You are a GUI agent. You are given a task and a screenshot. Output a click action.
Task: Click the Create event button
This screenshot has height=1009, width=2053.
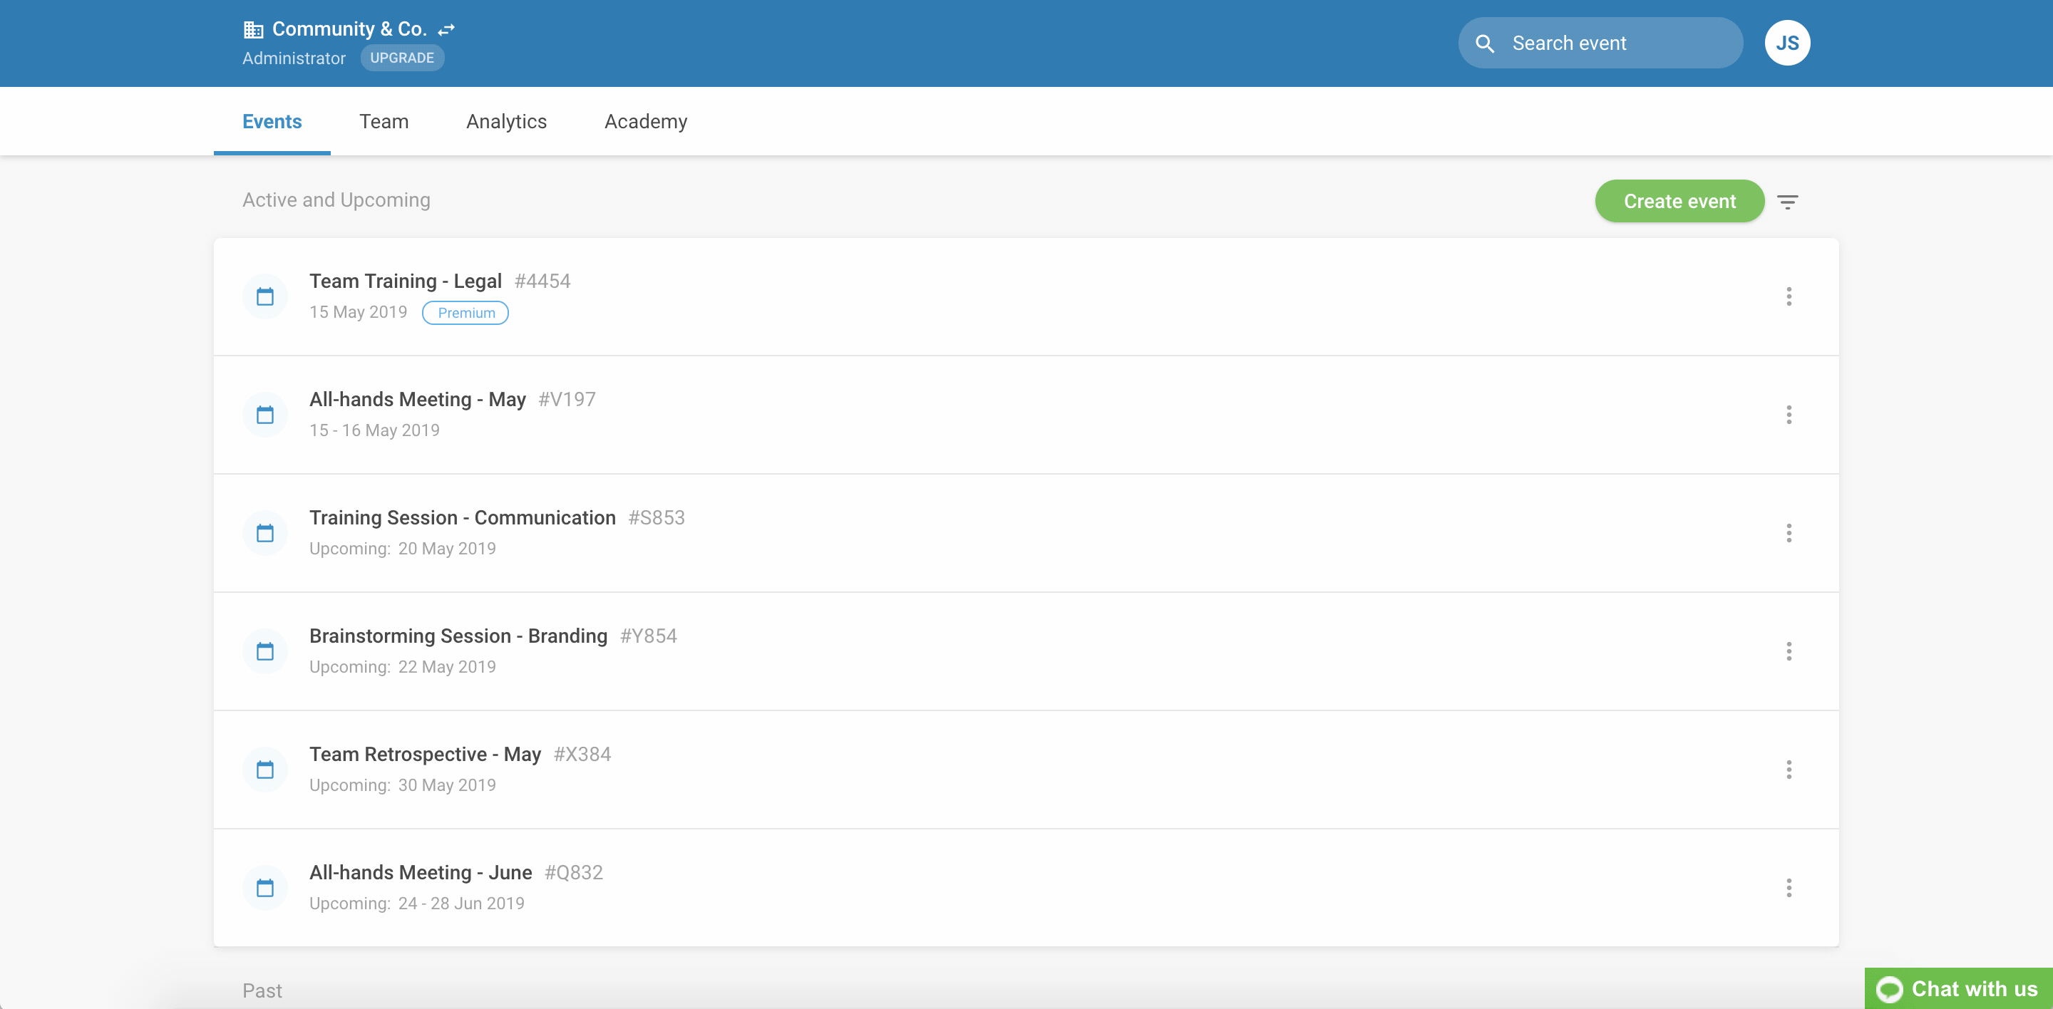(1679, 202)
